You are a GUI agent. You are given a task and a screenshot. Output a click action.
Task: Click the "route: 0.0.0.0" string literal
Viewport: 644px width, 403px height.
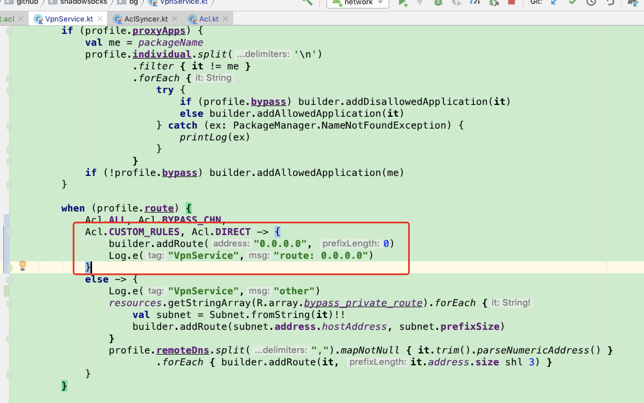click(x=321, y=256)
